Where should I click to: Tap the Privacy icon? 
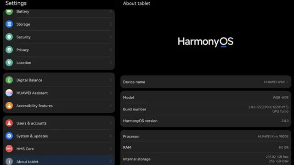point(9,50)
